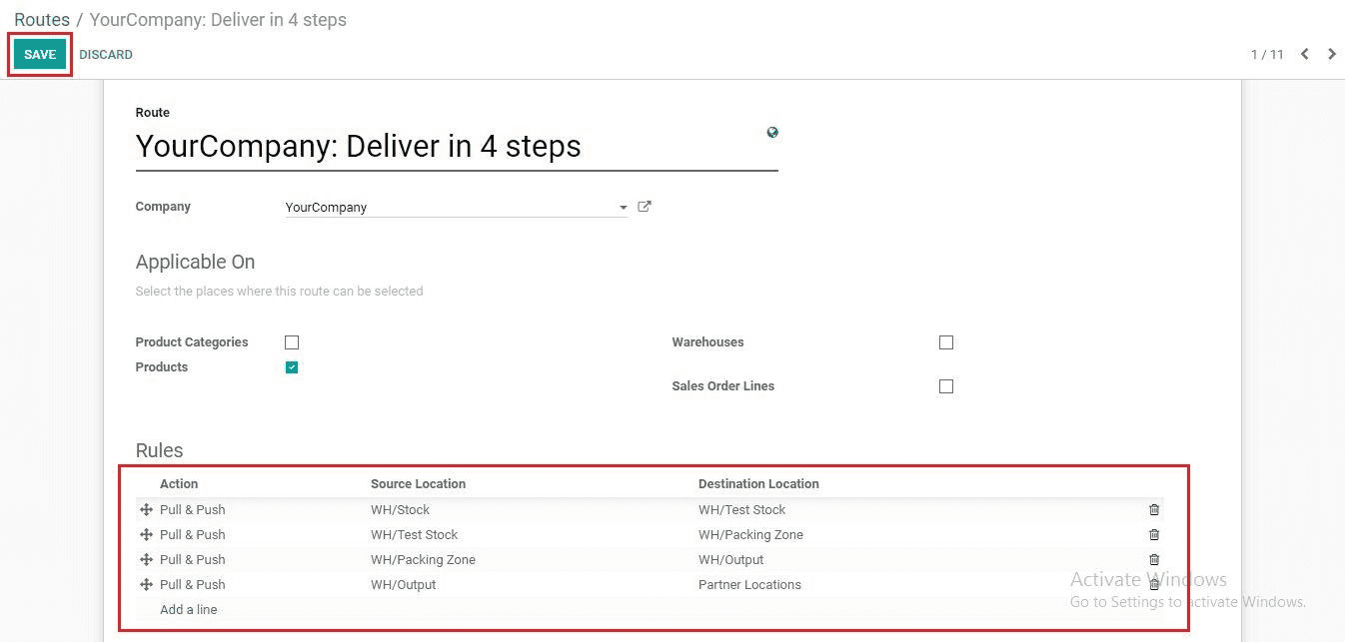Select the WH/Output source location cell
The height and width of the screenshot is (642, 1345).
(403, 585)
